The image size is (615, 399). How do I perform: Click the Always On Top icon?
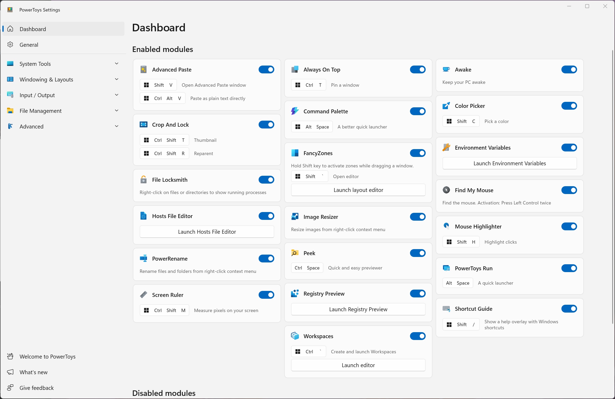click(x=295, y=69)
